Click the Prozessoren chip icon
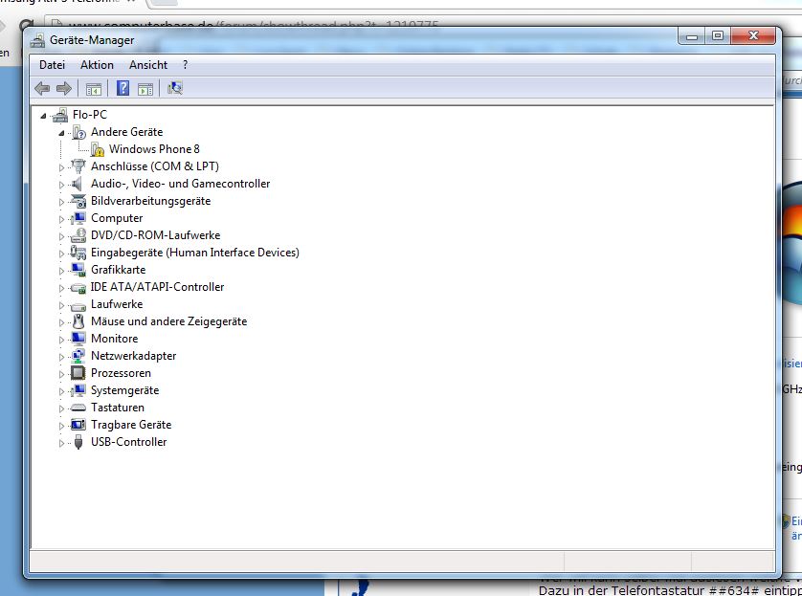802x596 pixels. 78,373
